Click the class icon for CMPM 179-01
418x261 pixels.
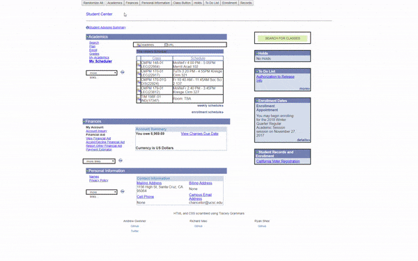tap(139, 90)
